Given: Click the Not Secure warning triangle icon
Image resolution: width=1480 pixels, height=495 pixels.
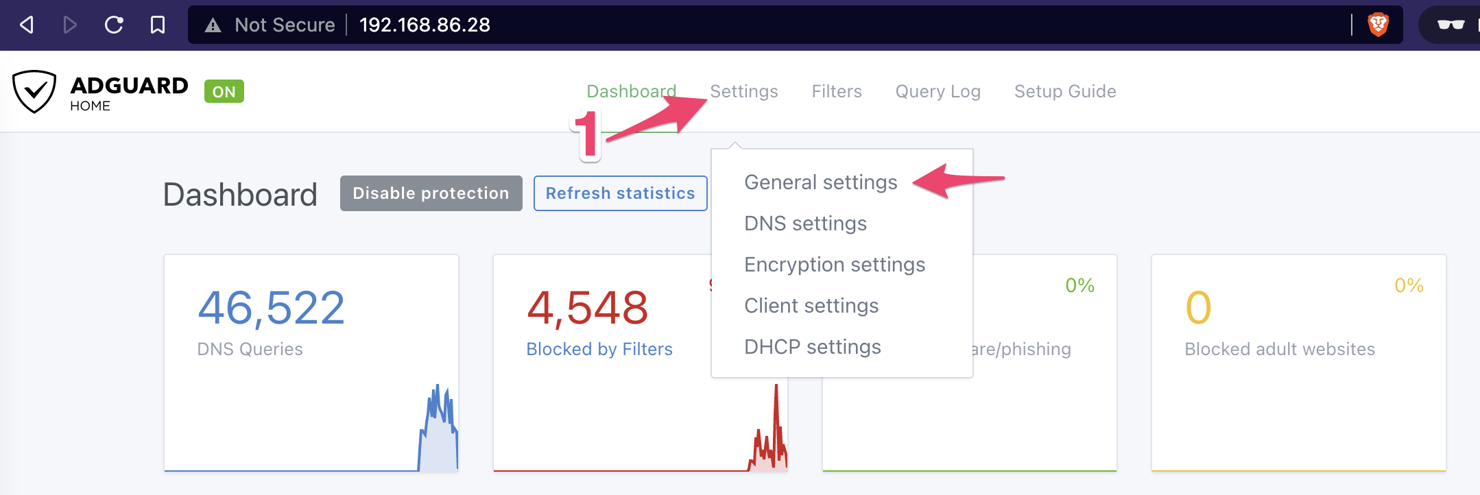Looking at the screenshot, I should click(x=213, y=25).
